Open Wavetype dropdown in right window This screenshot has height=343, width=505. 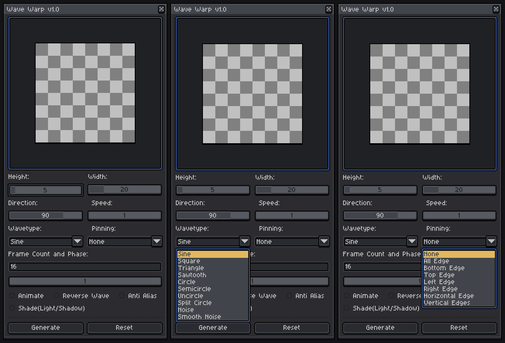pos(412,241)
